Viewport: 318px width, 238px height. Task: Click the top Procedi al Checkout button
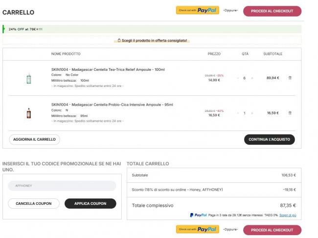point(272,11)
